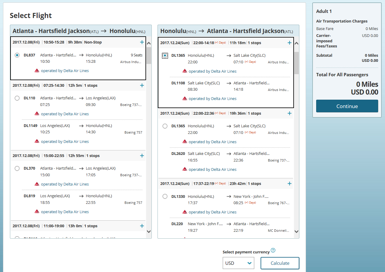Open the payment currency USD dropdown
The width and height of the screenshot is (385, 272).
pyautogui.click(x=238, y=263)
